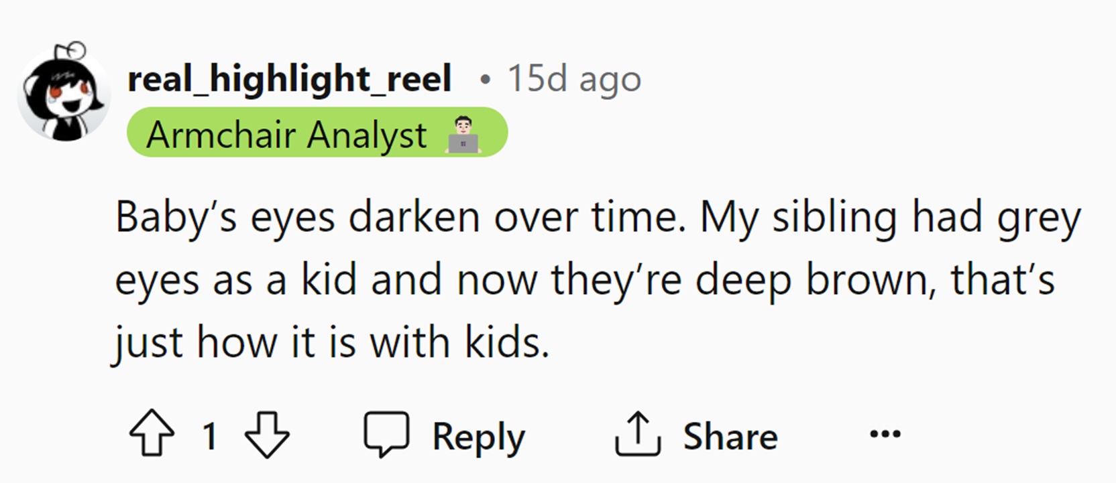Click the line "just how it is with kids."

coord(332,342)
